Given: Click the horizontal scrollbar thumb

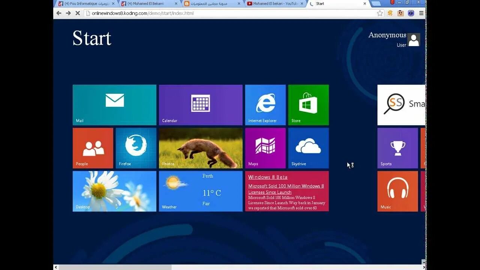Looking at the screenshot, I should [x=115, y=267].
